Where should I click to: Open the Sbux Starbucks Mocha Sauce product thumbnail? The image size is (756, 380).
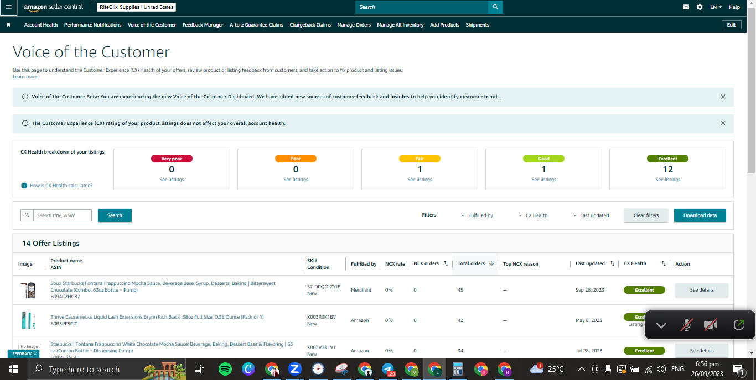[28, 290]
